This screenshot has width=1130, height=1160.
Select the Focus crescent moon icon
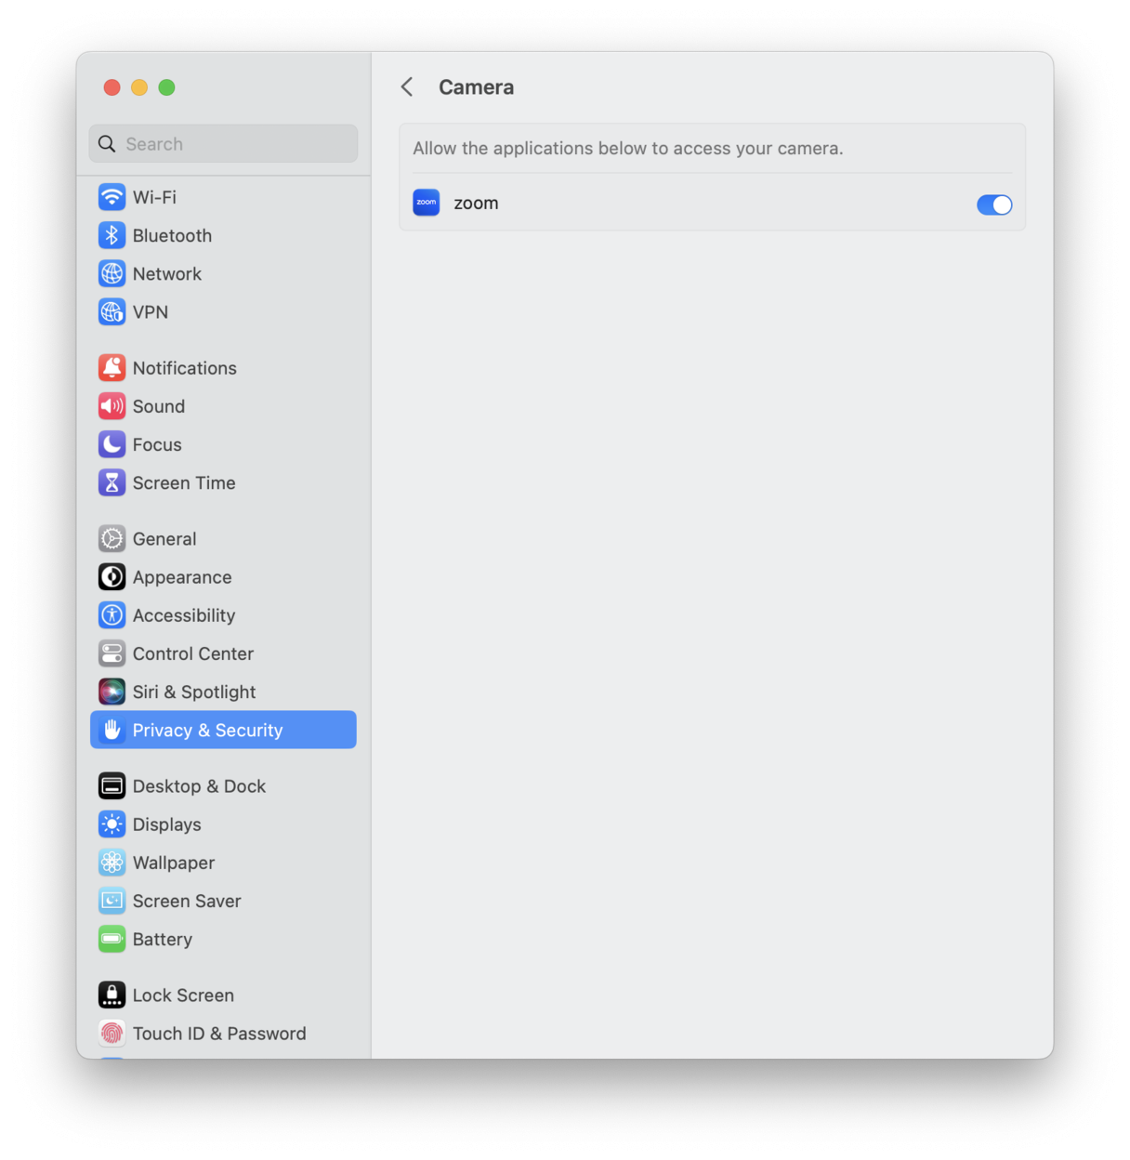click(112, 444)
